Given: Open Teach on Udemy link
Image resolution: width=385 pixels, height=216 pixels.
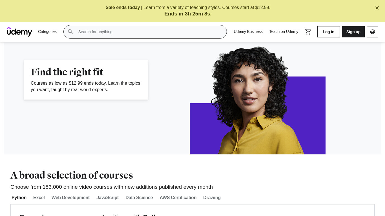Looking at the screenshot, I should tap(284, 31).
